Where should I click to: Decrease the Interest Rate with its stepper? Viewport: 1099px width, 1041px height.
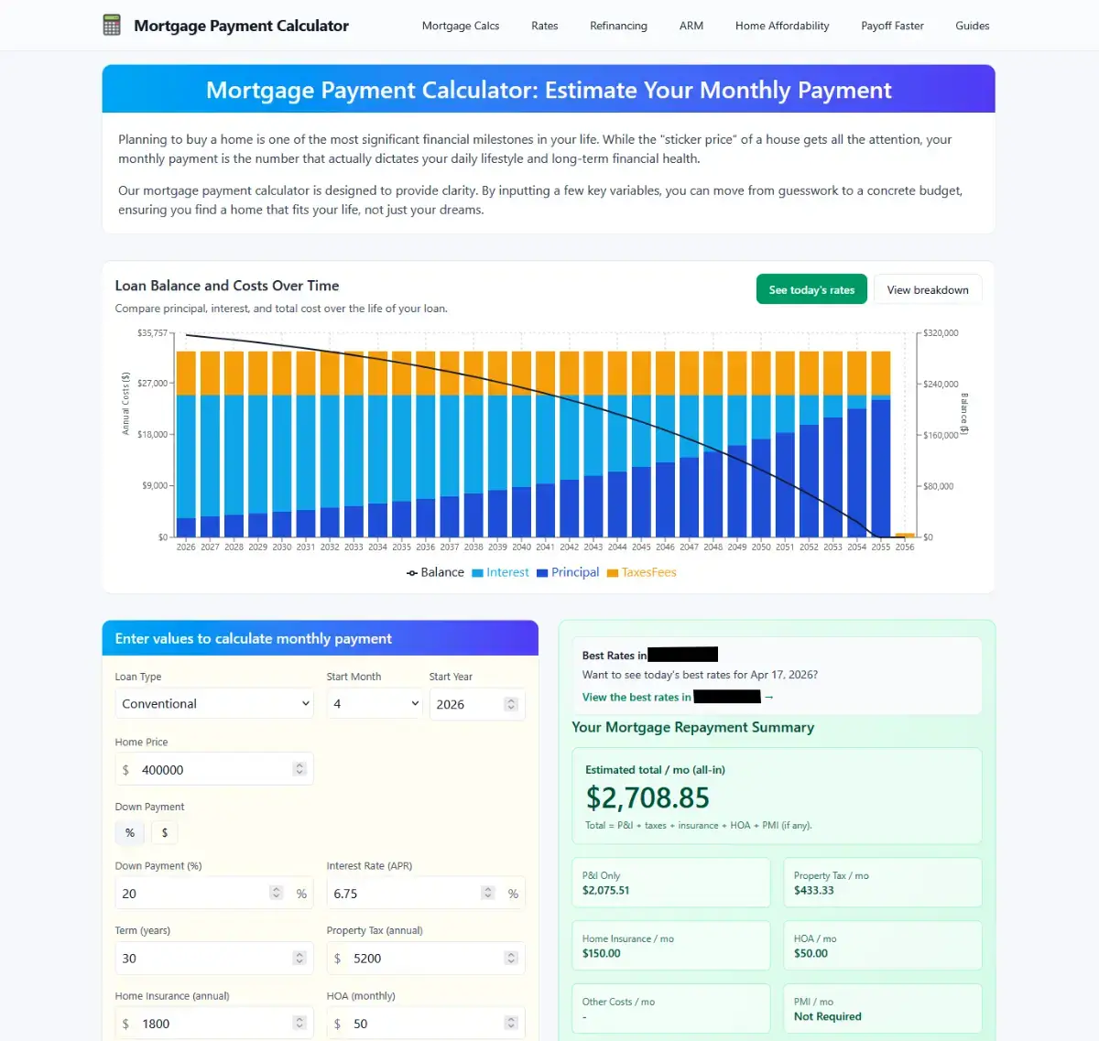point(487,896)
